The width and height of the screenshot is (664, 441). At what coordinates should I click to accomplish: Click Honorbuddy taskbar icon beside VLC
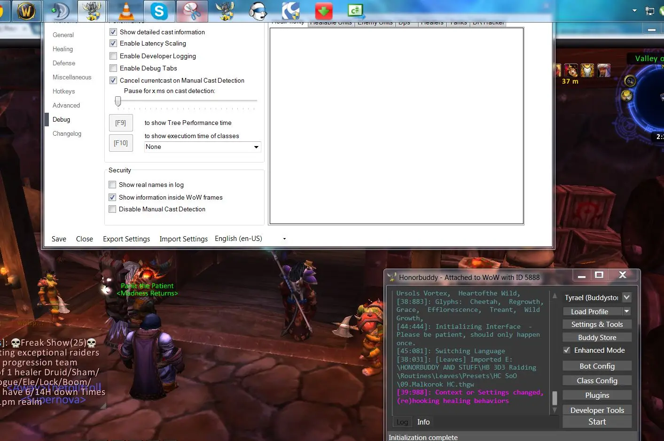tap(92, 11)
